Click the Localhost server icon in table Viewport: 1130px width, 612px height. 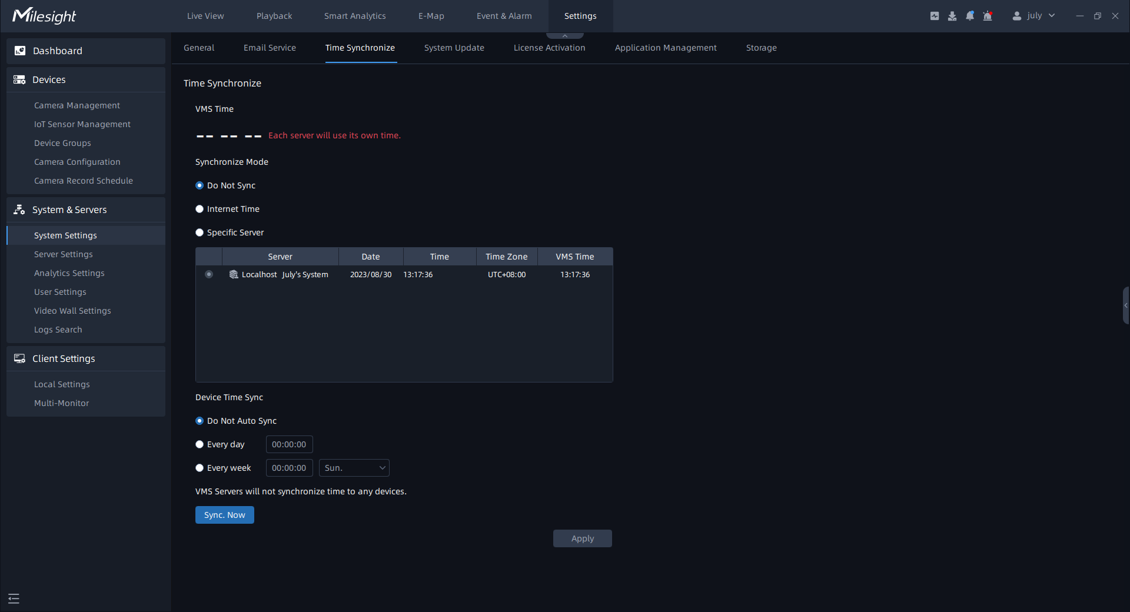[234, 275]
